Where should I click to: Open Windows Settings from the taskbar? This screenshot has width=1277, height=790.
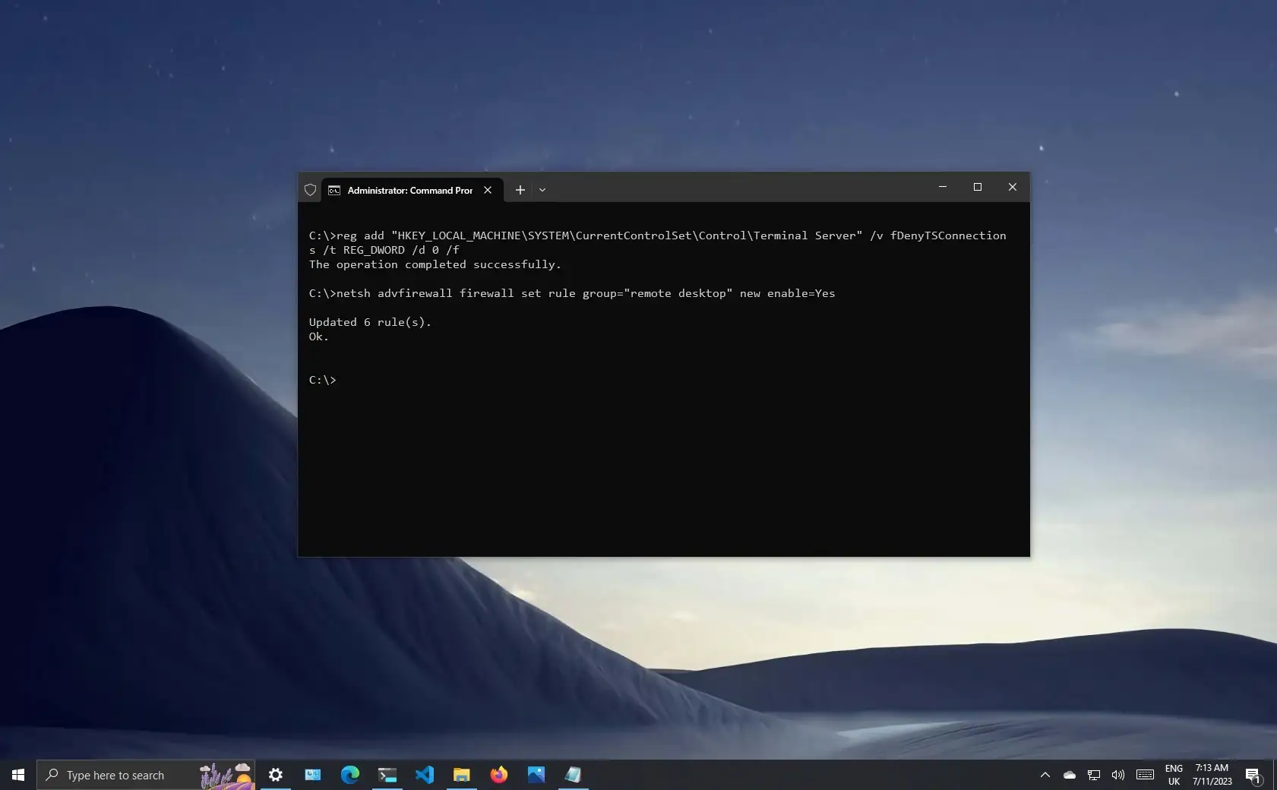[x=275, y=775]
